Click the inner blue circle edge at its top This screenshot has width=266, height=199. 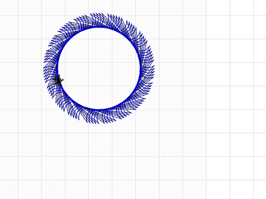click(99, 27)
